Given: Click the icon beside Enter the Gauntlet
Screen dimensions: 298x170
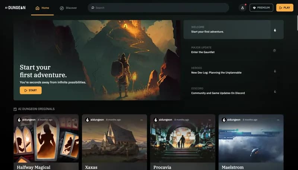Looking at the screenshot, I should pos(275,50).
